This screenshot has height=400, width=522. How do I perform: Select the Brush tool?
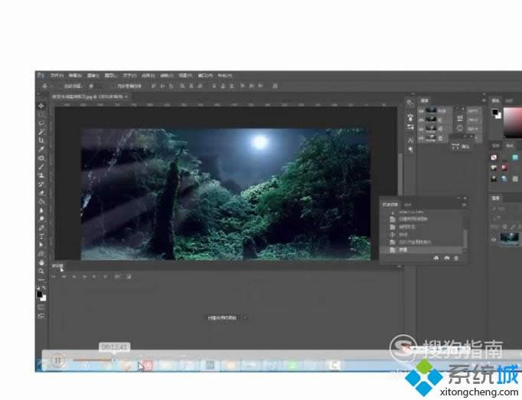pyautogui.click(x=41, y=167)
